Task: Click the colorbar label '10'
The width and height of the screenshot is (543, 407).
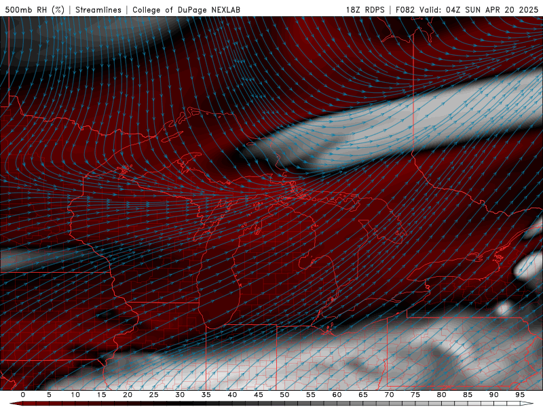Action: click(75, 395)
